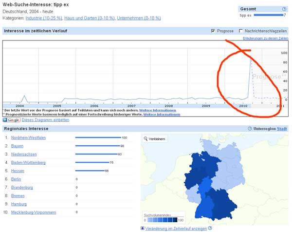Click Veränderung im Zeitverlauf anzeigen link

[x=176, y=229]
